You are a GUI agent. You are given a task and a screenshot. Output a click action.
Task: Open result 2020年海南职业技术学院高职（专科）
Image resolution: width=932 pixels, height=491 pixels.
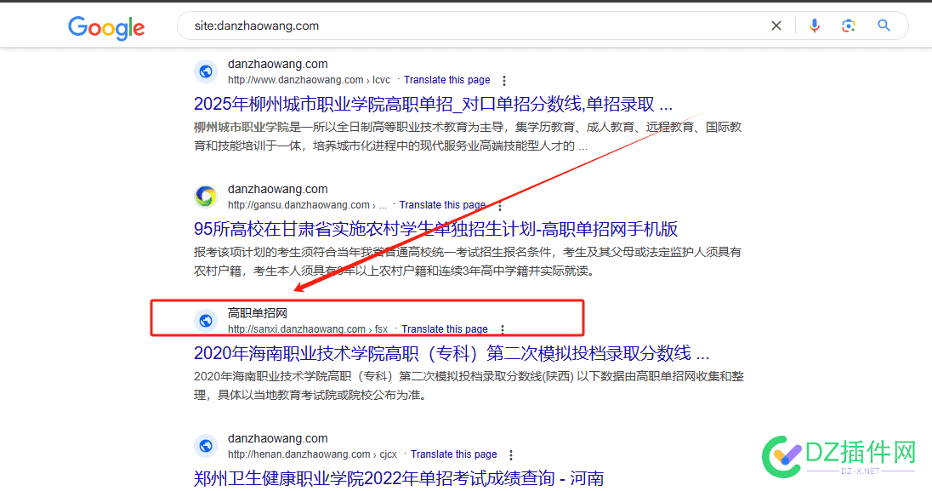click(452, 353)
